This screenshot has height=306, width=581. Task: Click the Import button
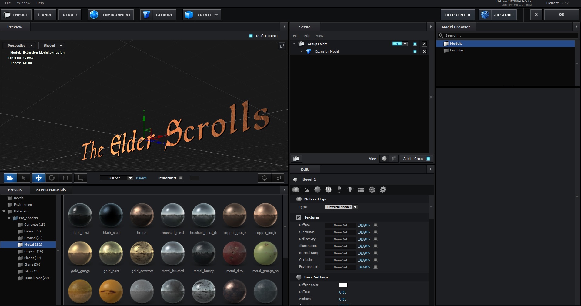click(x=16, y=15)
